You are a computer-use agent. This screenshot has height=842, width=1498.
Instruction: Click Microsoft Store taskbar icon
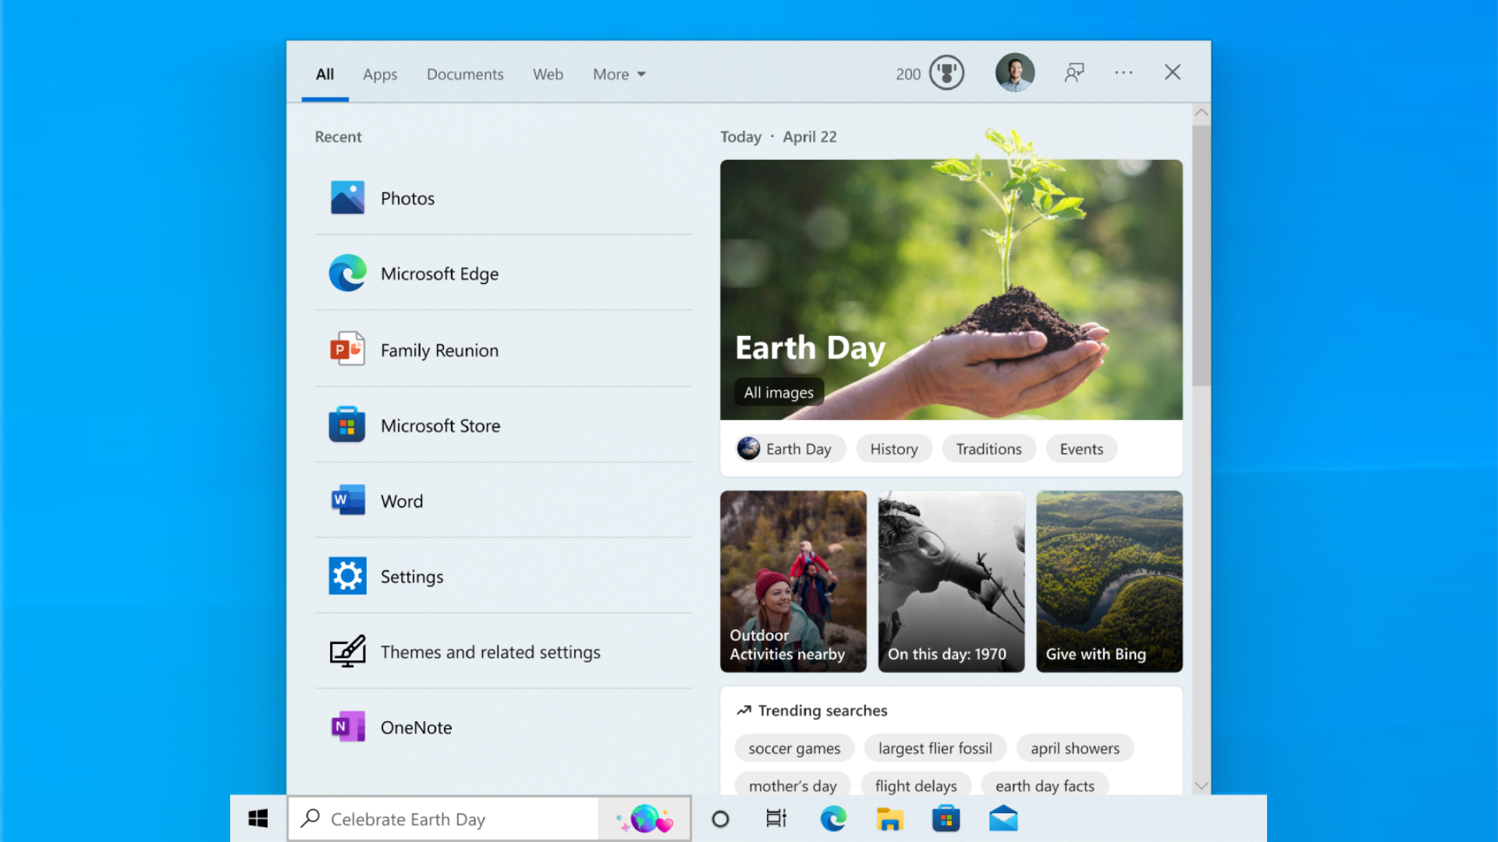point(946,819)
